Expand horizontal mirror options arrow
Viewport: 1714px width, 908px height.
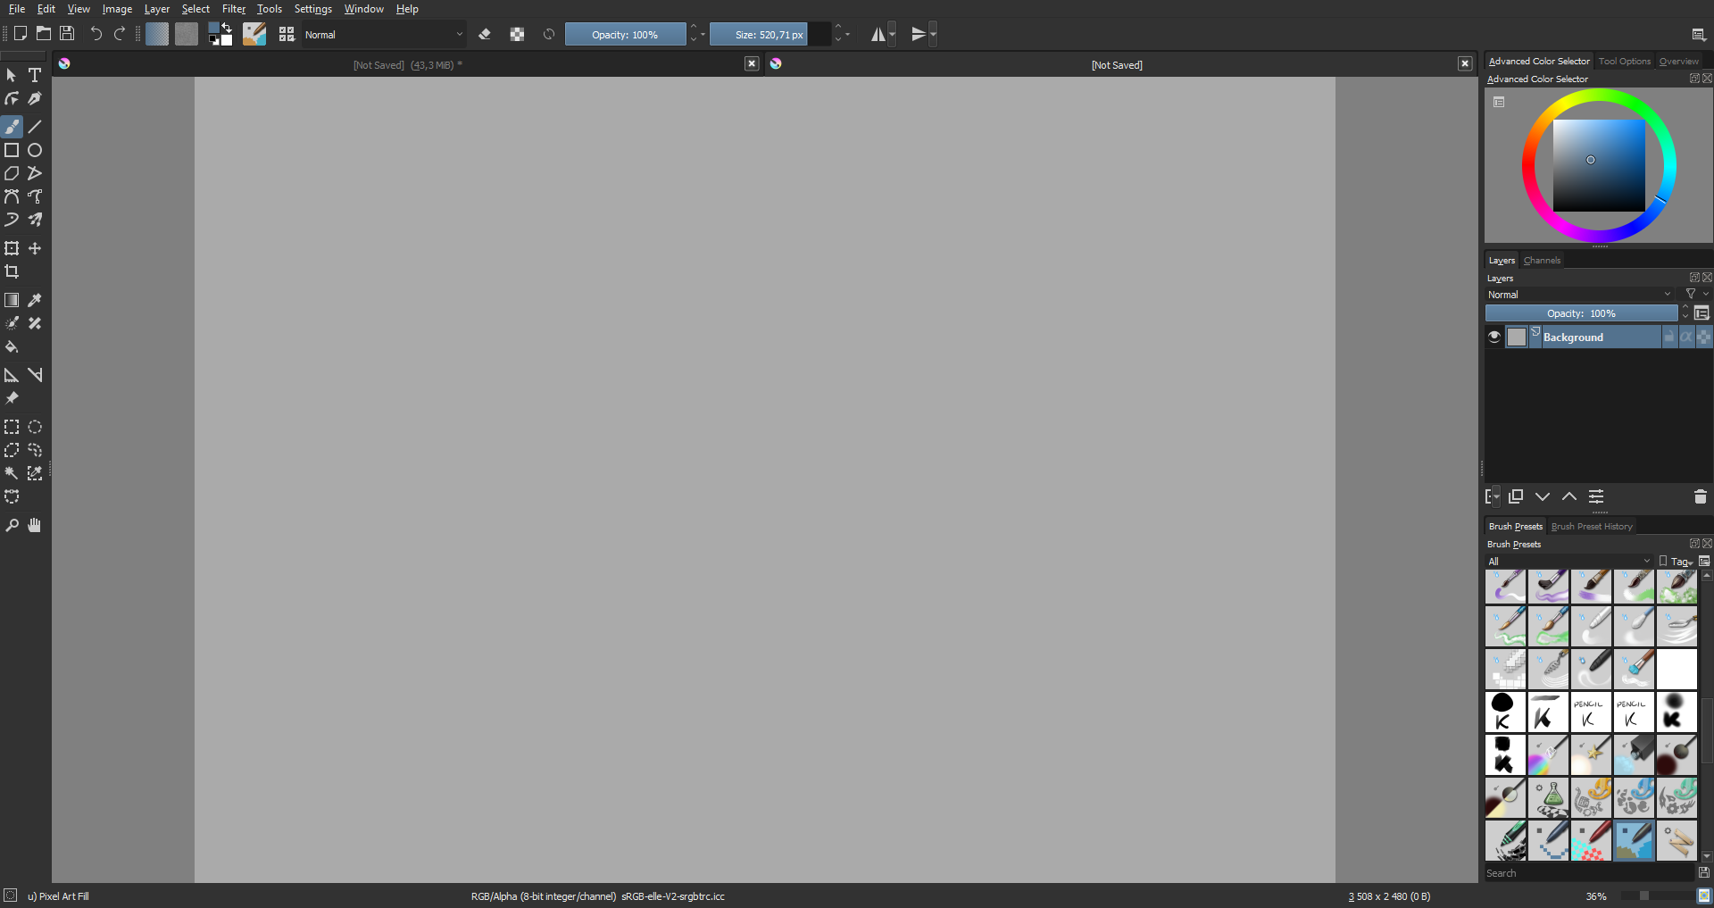[892, 34]
